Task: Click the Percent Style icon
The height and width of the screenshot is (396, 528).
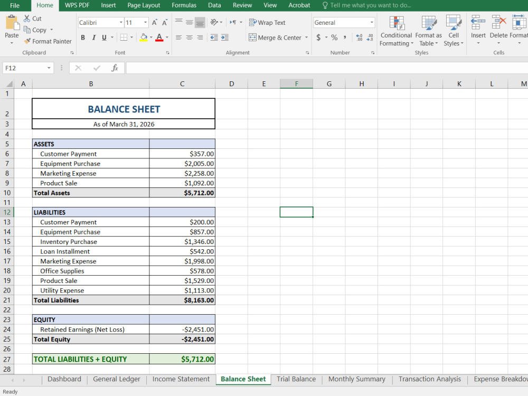Action: pos(334,37)
